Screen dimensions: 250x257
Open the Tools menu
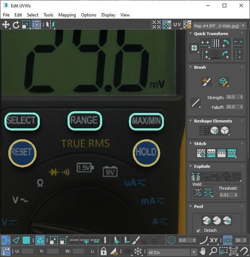tap(48, 15)
